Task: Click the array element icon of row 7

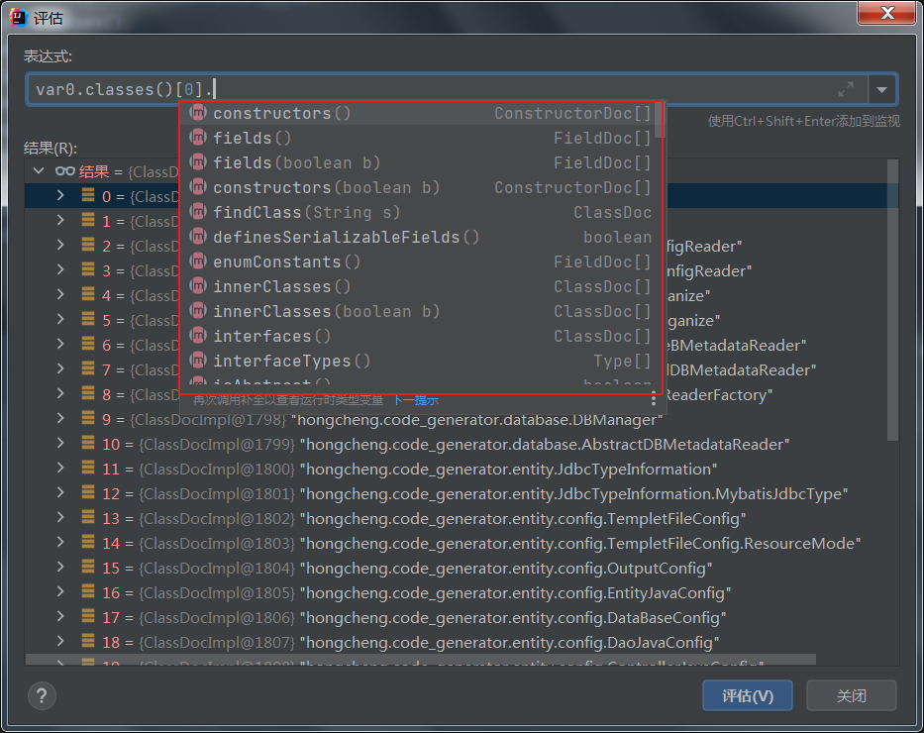Action: (88, 368)
